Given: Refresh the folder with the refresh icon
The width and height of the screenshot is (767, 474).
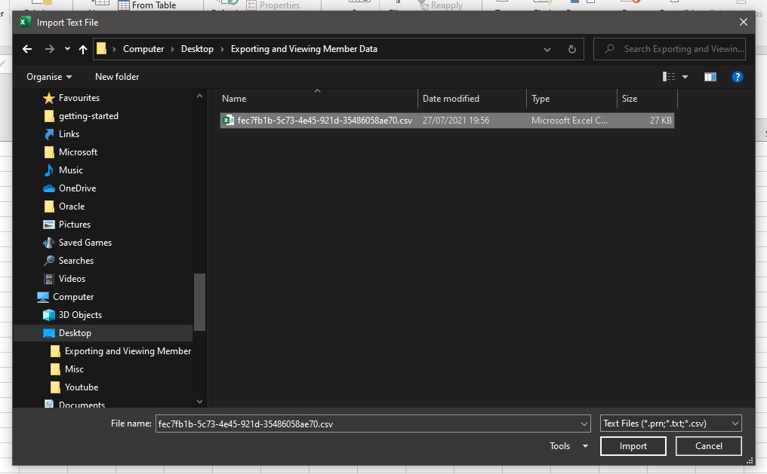Looking at the screenshot, I should click(x=571, y=48).
